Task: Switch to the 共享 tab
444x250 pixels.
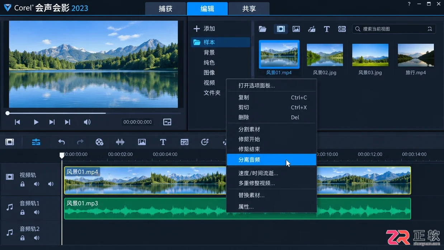Action: click(249, 9)
